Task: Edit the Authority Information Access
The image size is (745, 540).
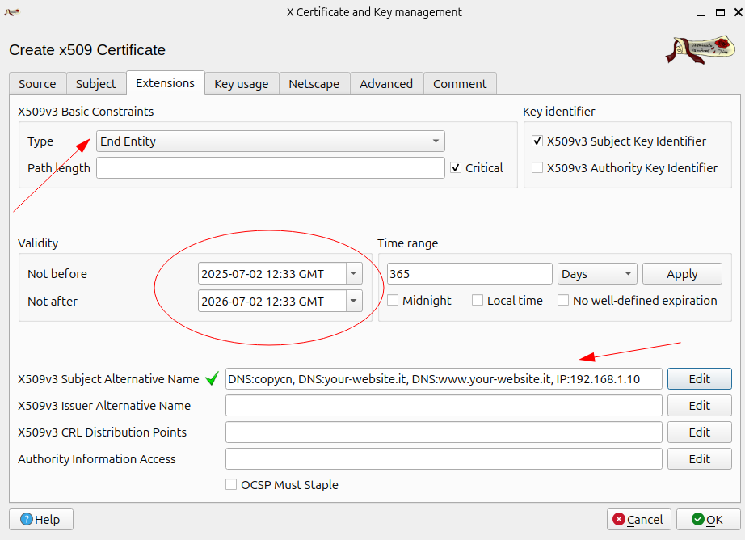Action: [700, 458]
